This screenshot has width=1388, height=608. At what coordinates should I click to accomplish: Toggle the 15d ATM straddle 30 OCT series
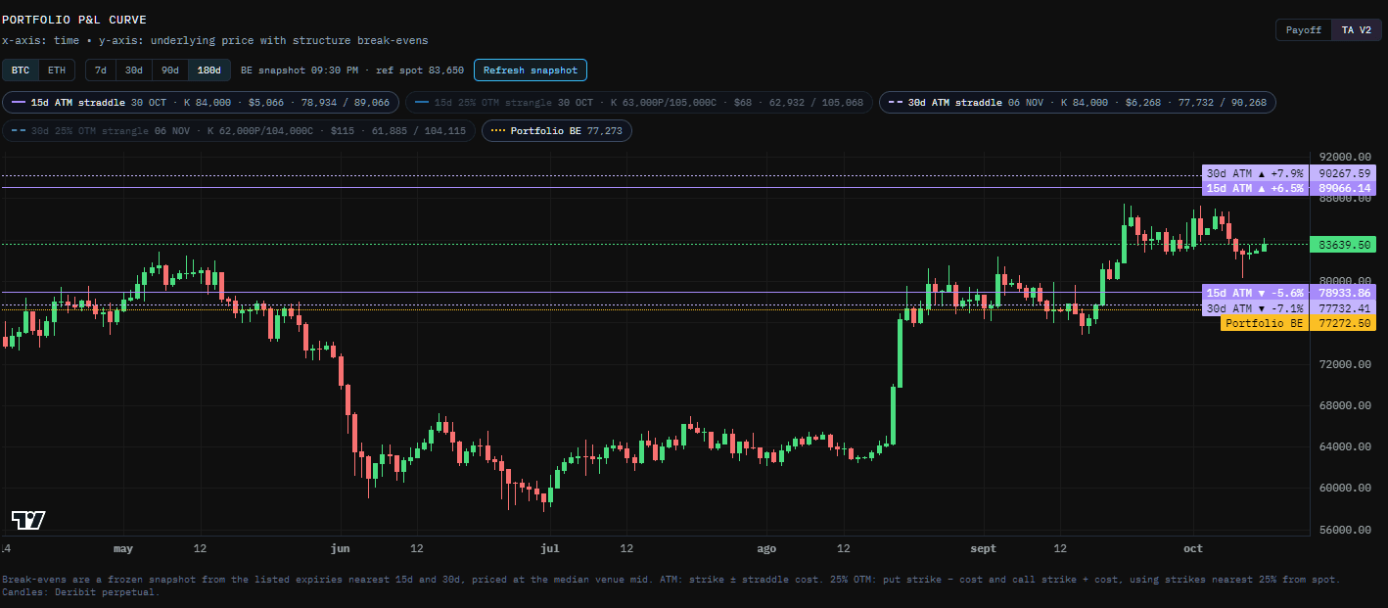[201, 103]
